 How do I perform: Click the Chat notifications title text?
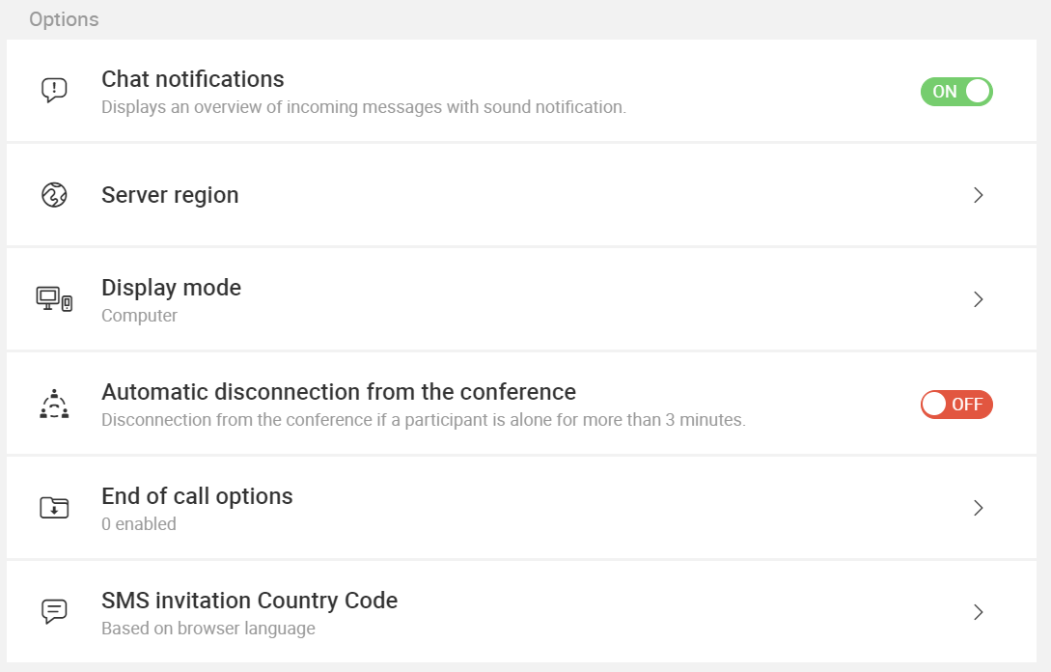tap(193, 79)
